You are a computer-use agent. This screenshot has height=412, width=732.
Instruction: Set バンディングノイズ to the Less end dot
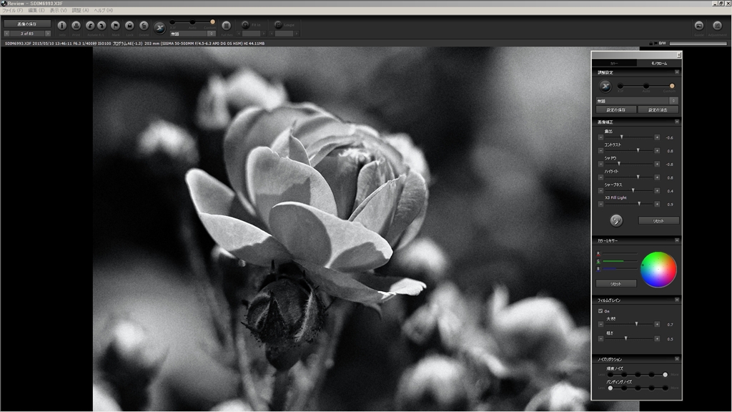[x=610, y=388]
